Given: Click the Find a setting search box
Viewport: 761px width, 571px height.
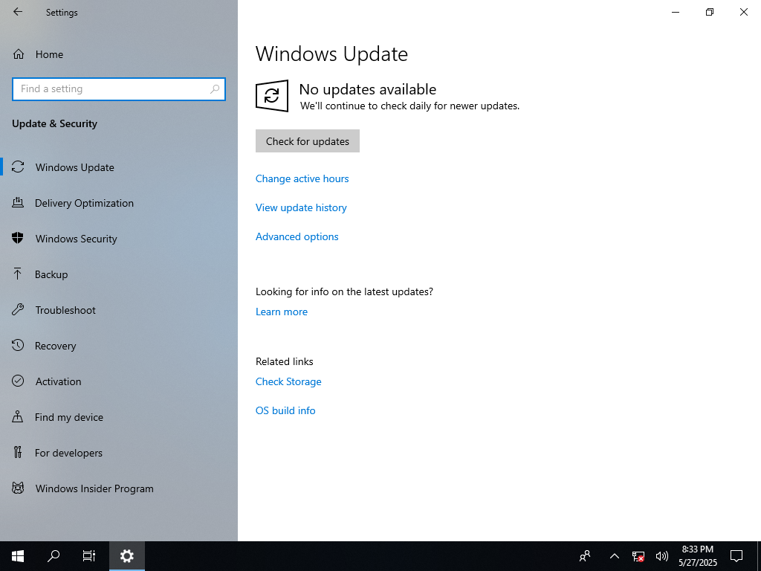Looking at the screenshot, I should (119, 89).
